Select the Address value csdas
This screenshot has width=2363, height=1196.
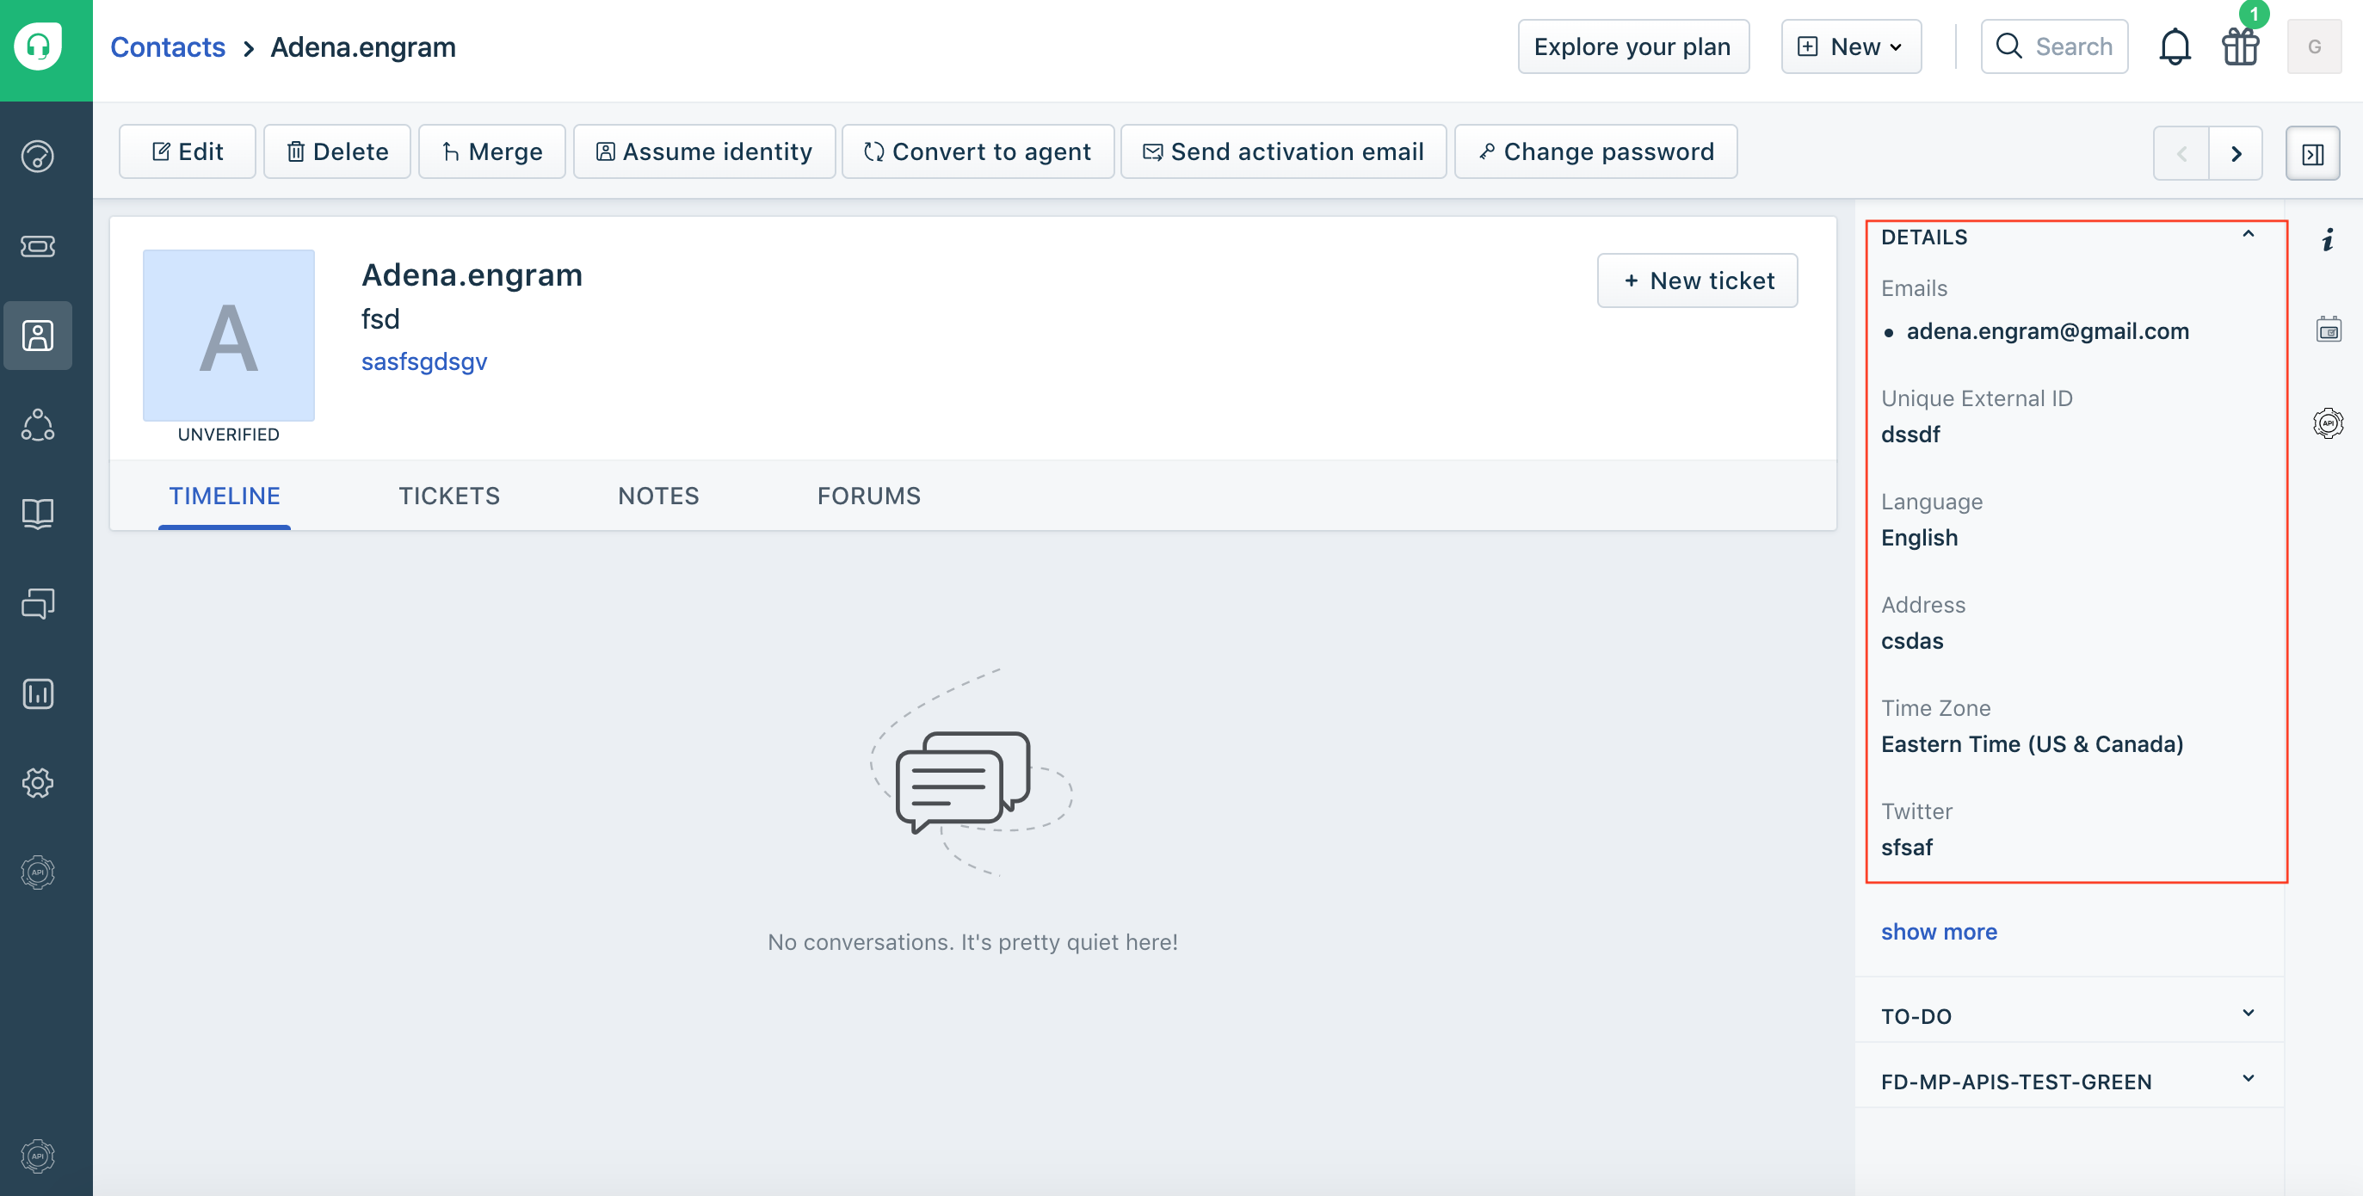[1912, 640]
